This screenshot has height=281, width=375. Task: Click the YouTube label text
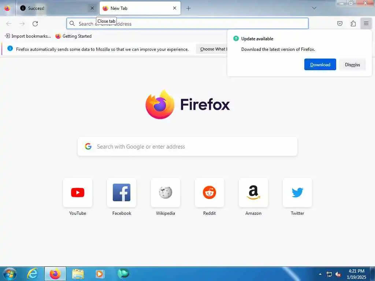pos(78,213)
